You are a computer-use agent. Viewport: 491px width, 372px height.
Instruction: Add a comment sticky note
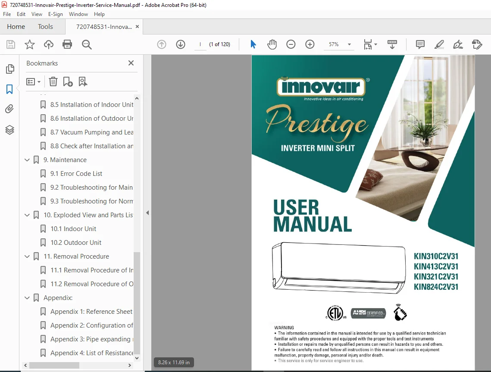[x=420, y=44]
